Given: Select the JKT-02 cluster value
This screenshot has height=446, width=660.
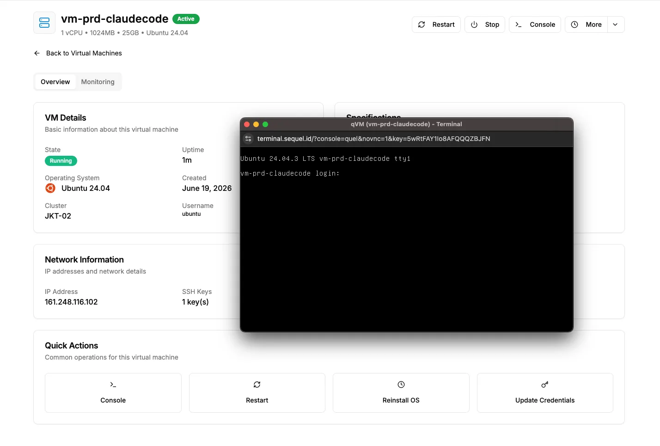Looking at the screenshot, I should 58,216.
